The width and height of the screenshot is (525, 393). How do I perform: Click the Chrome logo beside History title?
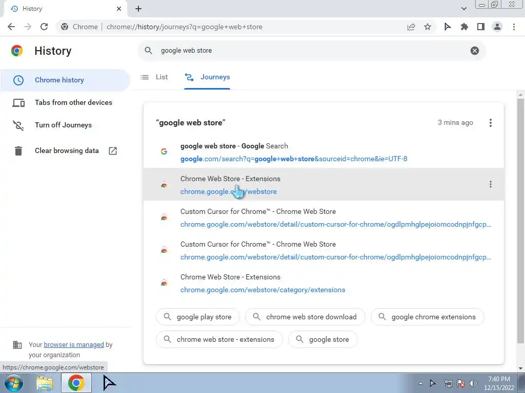point(17,51)
